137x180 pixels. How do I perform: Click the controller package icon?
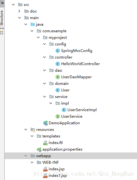pos(51,57)
